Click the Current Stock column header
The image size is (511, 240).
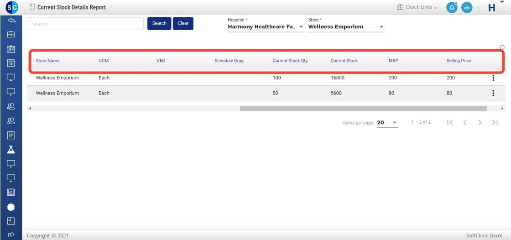click(x=344, y=61)
